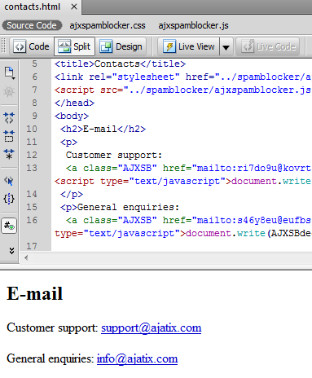Click the <body> tag in code

tap(72, 116)
